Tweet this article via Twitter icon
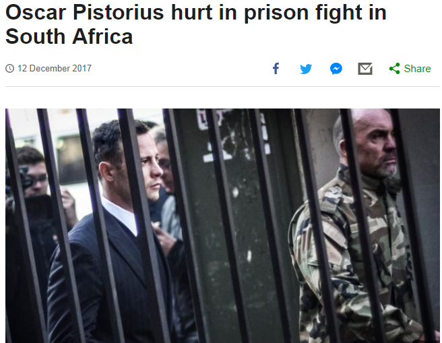This screenshot has height=343, width=442. (306, 69)
